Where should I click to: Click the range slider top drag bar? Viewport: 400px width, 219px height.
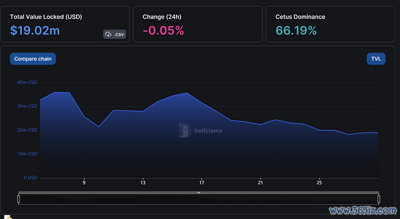point(199,193)
